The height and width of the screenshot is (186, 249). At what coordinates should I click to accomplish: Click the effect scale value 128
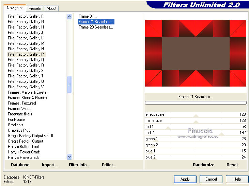pyautogui.click(x=243, y=114)
